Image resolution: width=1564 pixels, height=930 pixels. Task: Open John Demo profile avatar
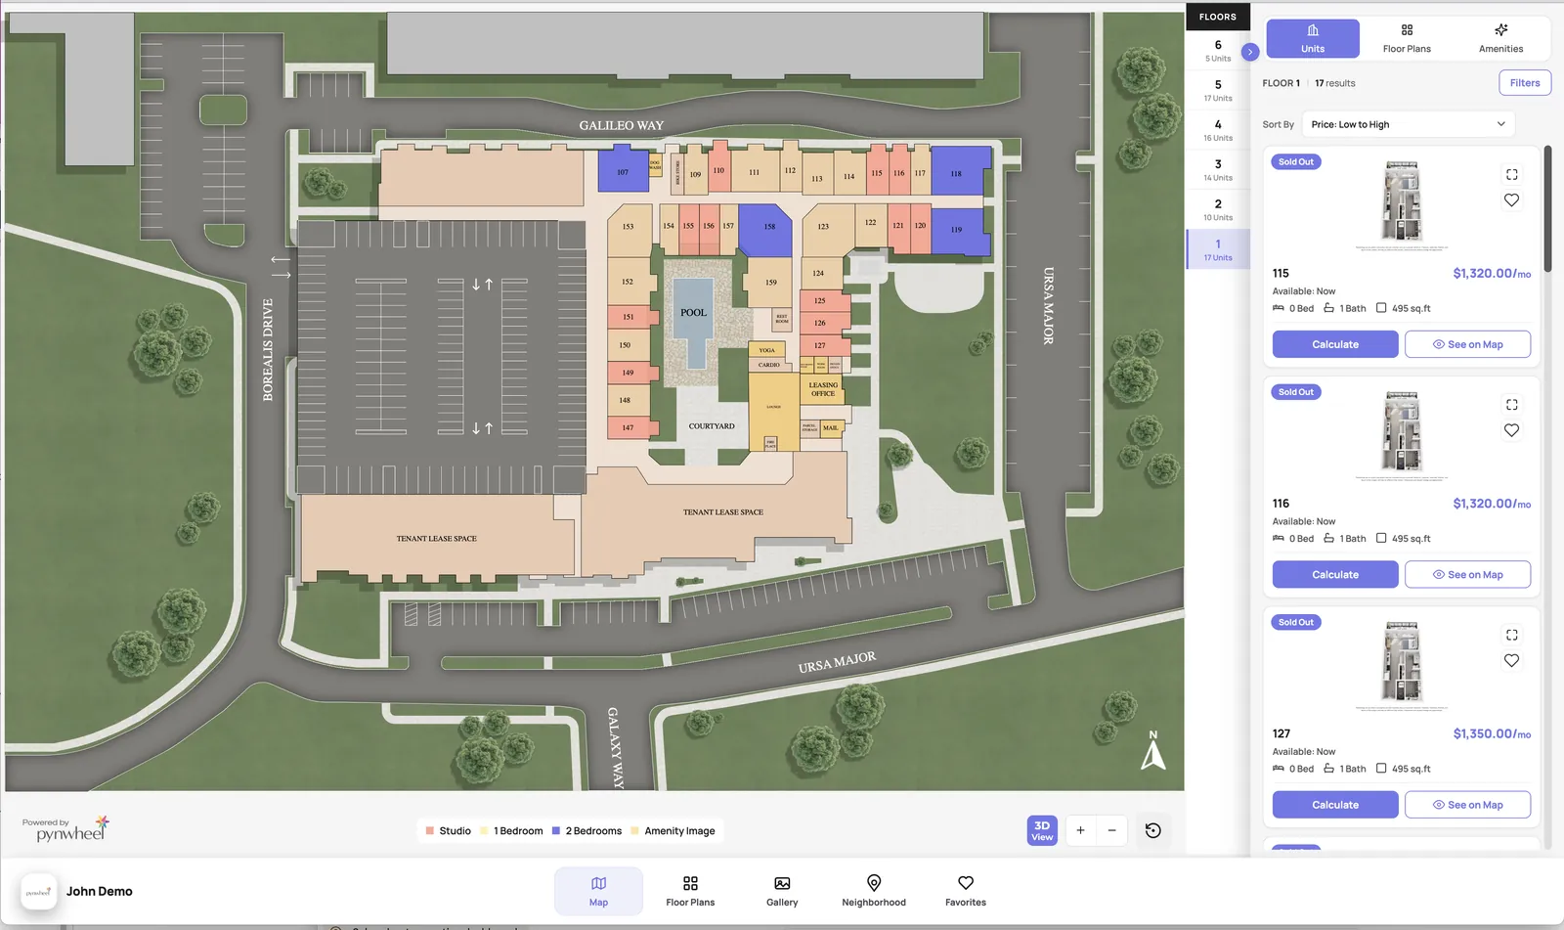pos(39,891)
